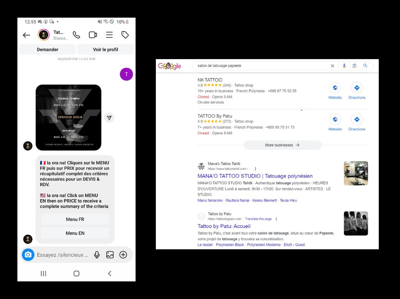
Task: Open options menu for Mana'o Tattoo Tahiti result
Action: (x=255, y=169)
